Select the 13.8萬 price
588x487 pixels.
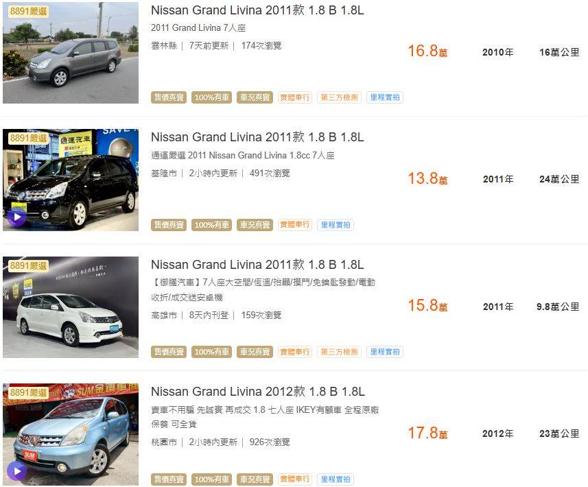click(427, 178)
